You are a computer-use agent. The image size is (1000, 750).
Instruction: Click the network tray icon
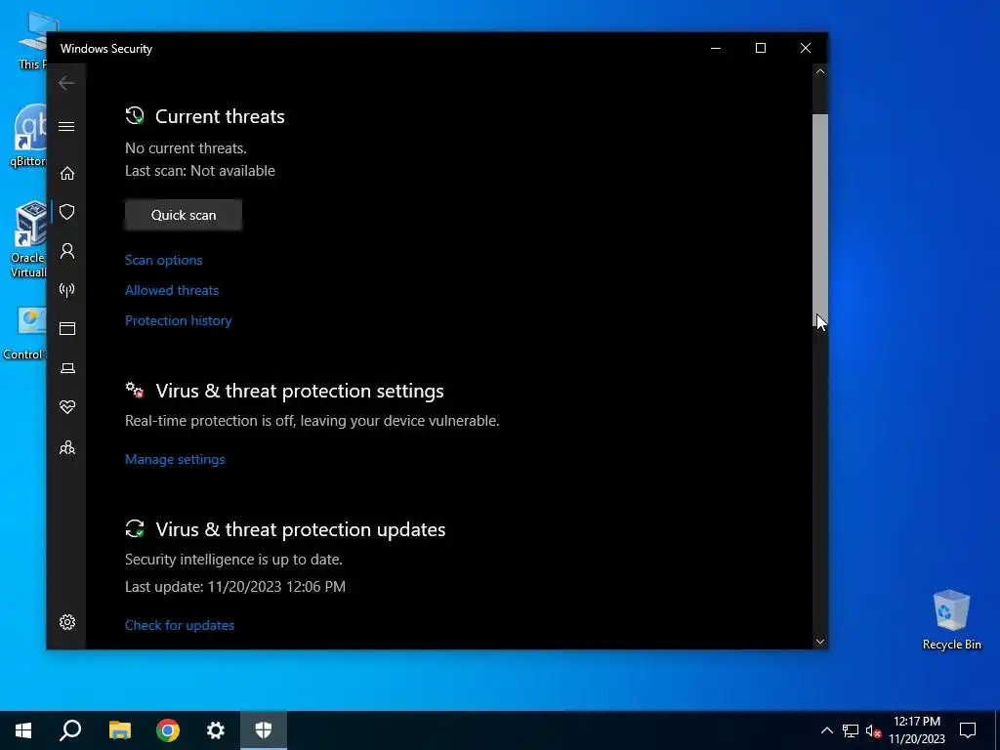click(851, 730)
